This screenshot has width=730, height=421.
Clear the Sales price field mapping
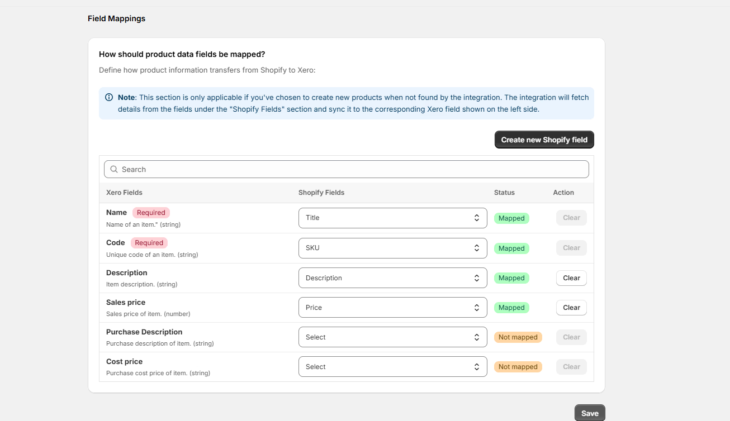pyautogui.click(x=571, y=308)
